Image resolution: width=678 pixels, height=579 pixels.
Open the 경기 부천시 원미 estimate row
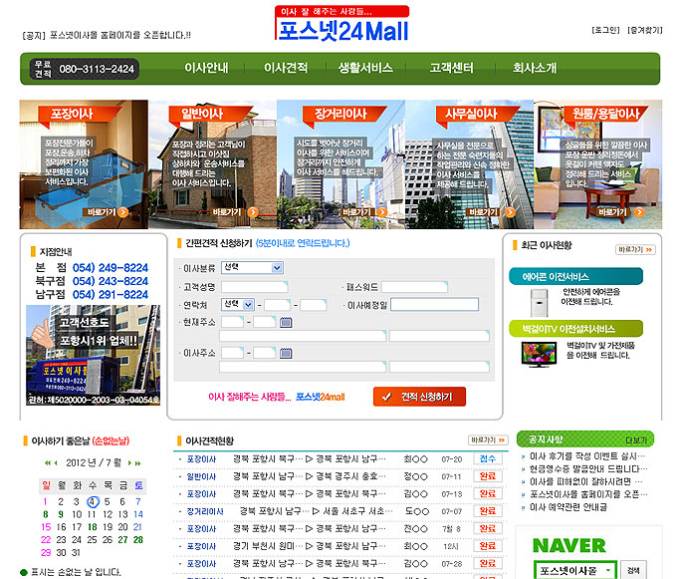[x=339, y=546]
